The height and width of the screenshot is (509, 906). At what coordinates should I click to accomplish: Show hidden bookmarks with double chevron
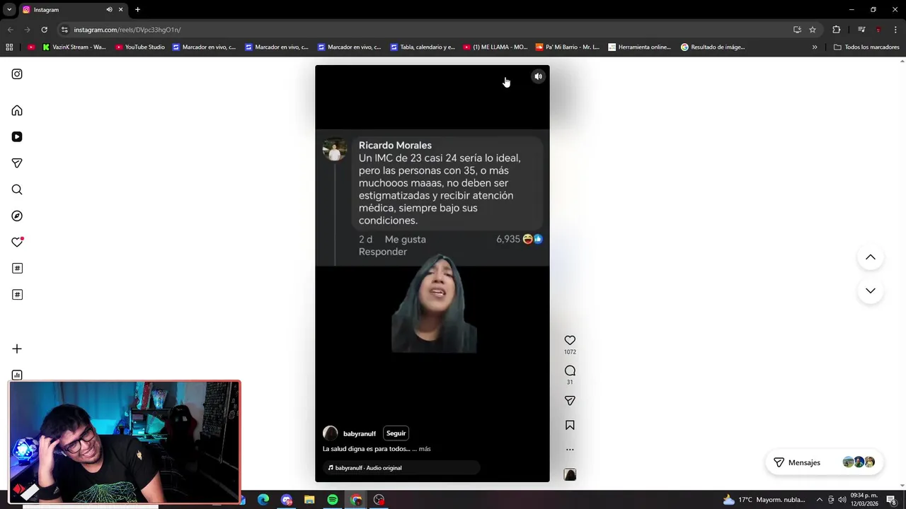coord(815,47)
